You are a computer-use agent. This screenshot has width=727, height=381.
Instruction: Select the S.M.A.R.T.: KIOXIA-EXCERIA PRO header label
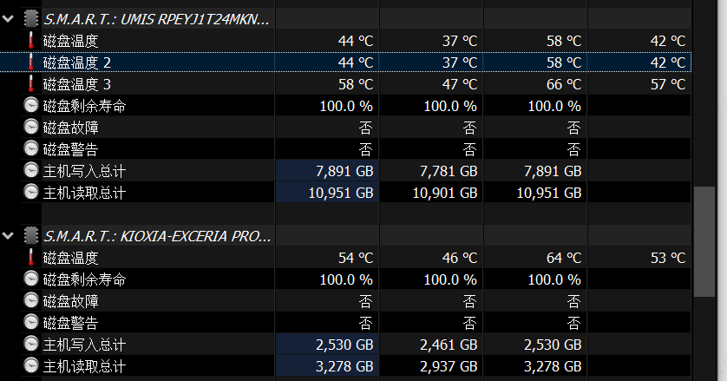coord(157,236)
